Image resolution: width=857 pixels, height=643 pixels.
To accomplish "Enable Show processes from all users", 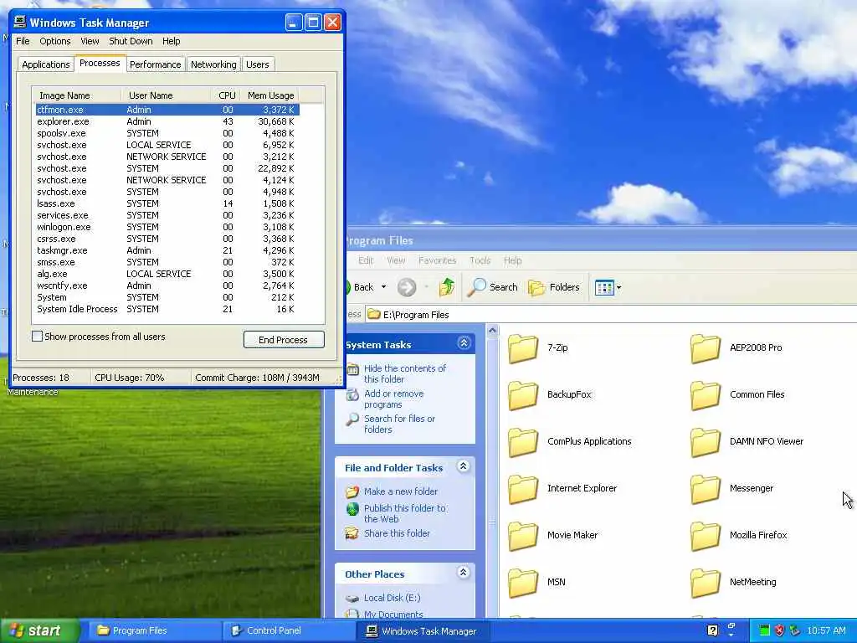I will point(37,337).
